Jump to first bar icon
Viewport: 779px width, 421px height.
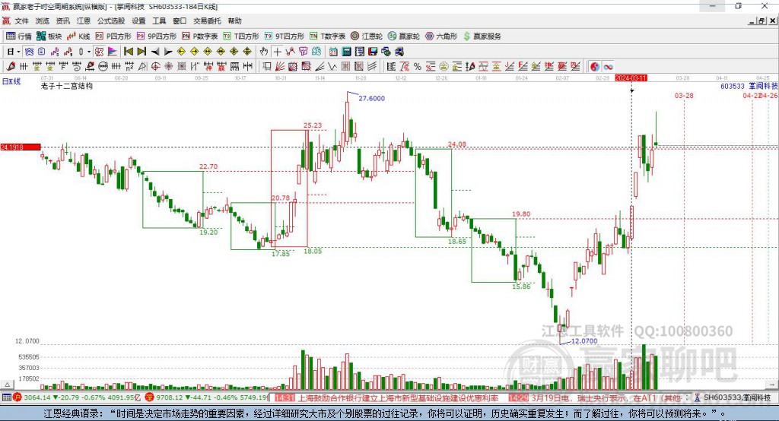pos(128,51)
